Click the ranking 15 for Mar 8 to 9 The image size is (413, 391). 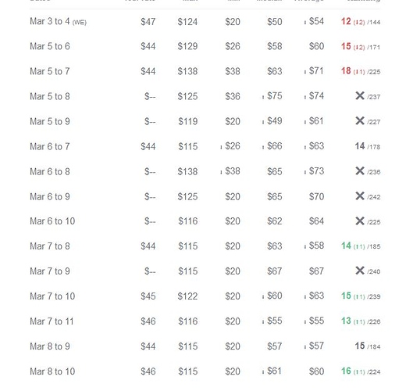(x=360, y=346)
